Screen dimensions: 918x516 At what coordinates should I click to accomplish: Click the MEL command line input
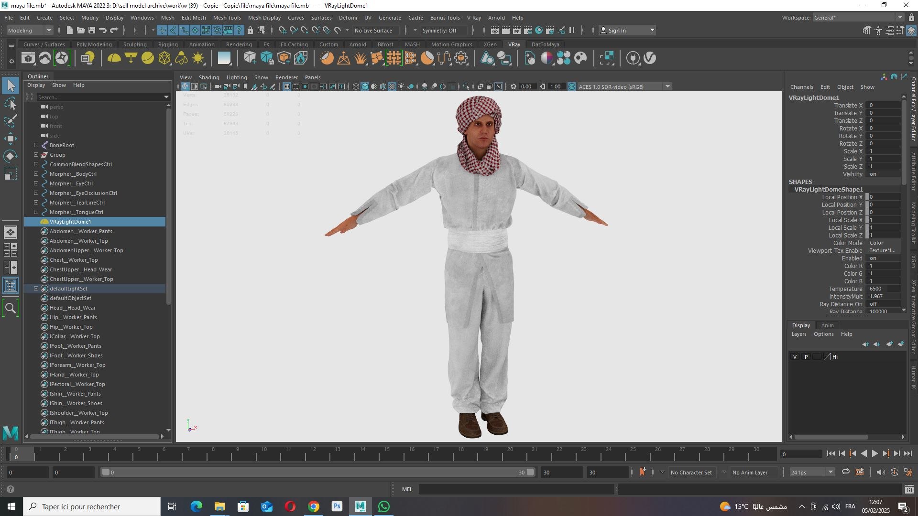click(516, 489)
